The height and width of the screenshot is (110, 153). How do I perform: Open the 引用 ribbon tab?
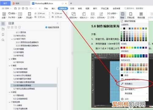(x=72, y=9)
